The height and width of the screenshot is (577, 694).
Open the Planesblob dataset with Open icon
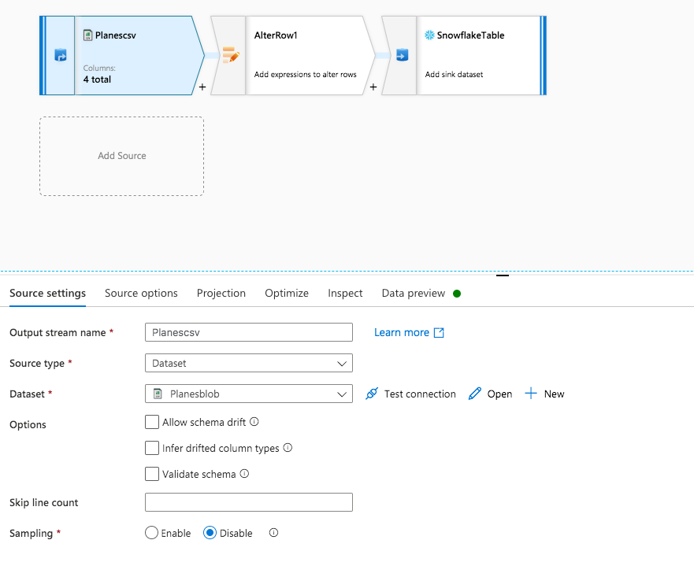click(x=473, y=394)
